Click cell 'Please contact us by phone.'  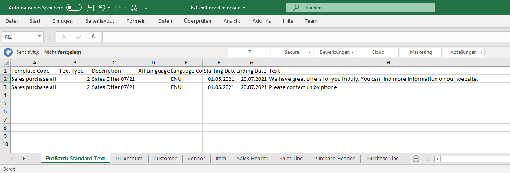pyautogui.click(x=389, y=87)
